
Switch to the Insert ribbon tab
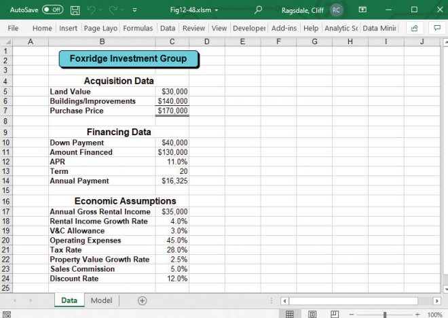coord(68,28)
